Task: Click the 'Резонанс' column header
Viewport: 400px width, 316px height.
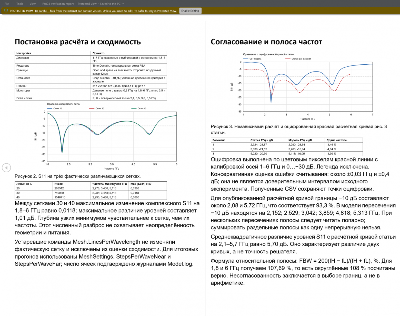Action: 230,140
